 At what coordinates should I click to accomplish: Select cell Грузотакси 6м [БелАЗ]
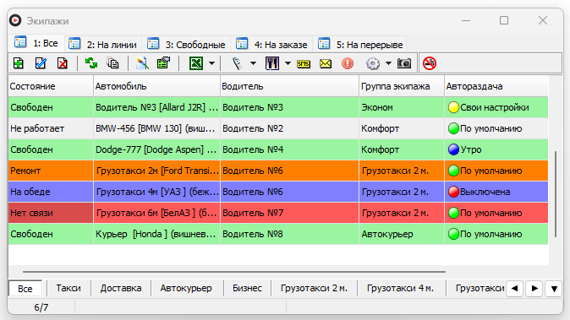[156, 213]
